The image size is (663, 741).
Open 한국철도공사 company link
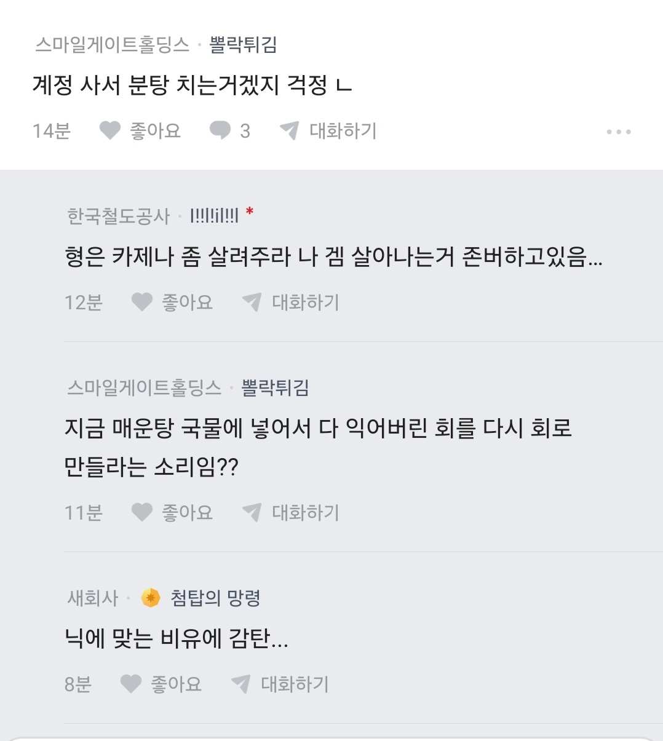click(118, 216)
